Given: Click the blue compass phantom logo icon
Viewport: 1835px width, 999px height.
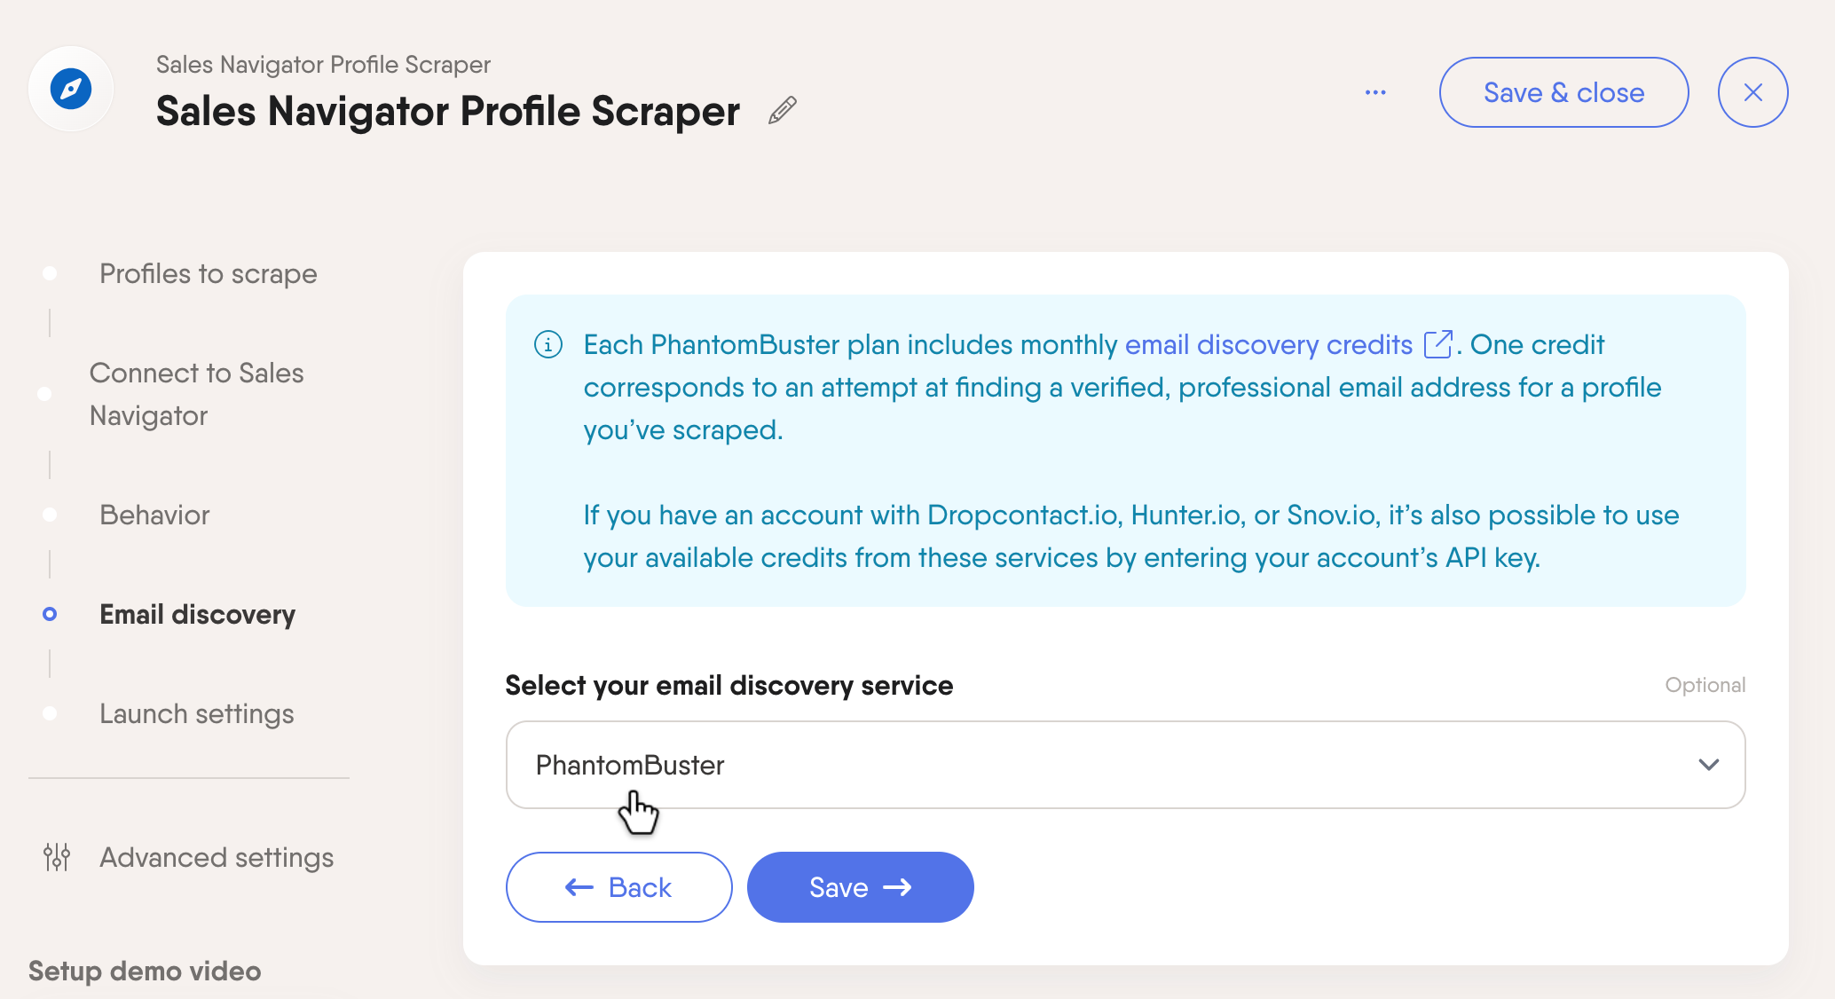Looking at the screenshot, I should pos(71,90).
